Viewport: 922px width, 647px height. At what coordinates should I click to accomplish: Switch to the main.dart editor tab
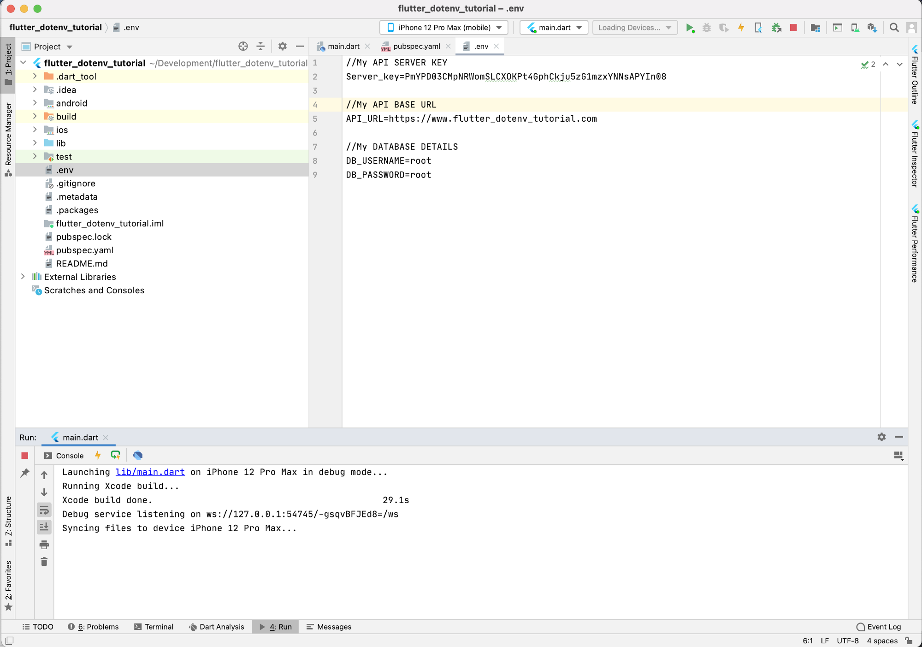coord(343,46)
